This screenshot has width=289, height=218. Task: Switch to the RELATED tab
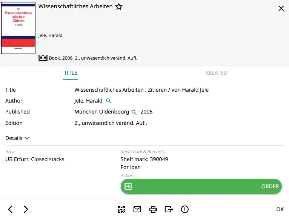(x=216, y=73)
